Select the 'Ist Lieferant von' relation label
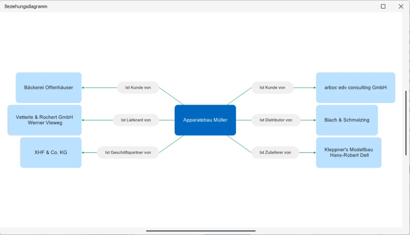 (x=136, y=120)
